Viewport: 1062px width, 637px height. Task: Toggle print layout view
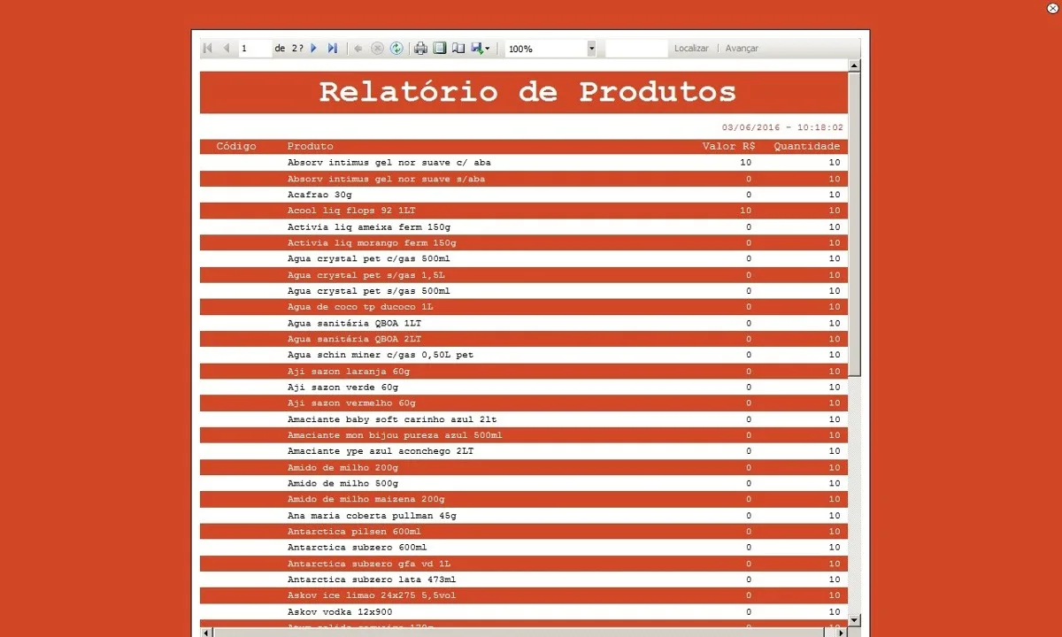(440, 49)
